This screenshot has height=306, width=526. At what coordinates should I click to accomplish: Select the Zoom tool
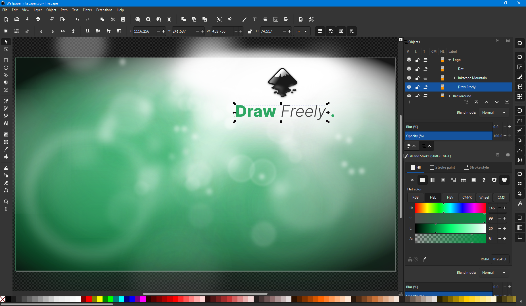[6, 202]
